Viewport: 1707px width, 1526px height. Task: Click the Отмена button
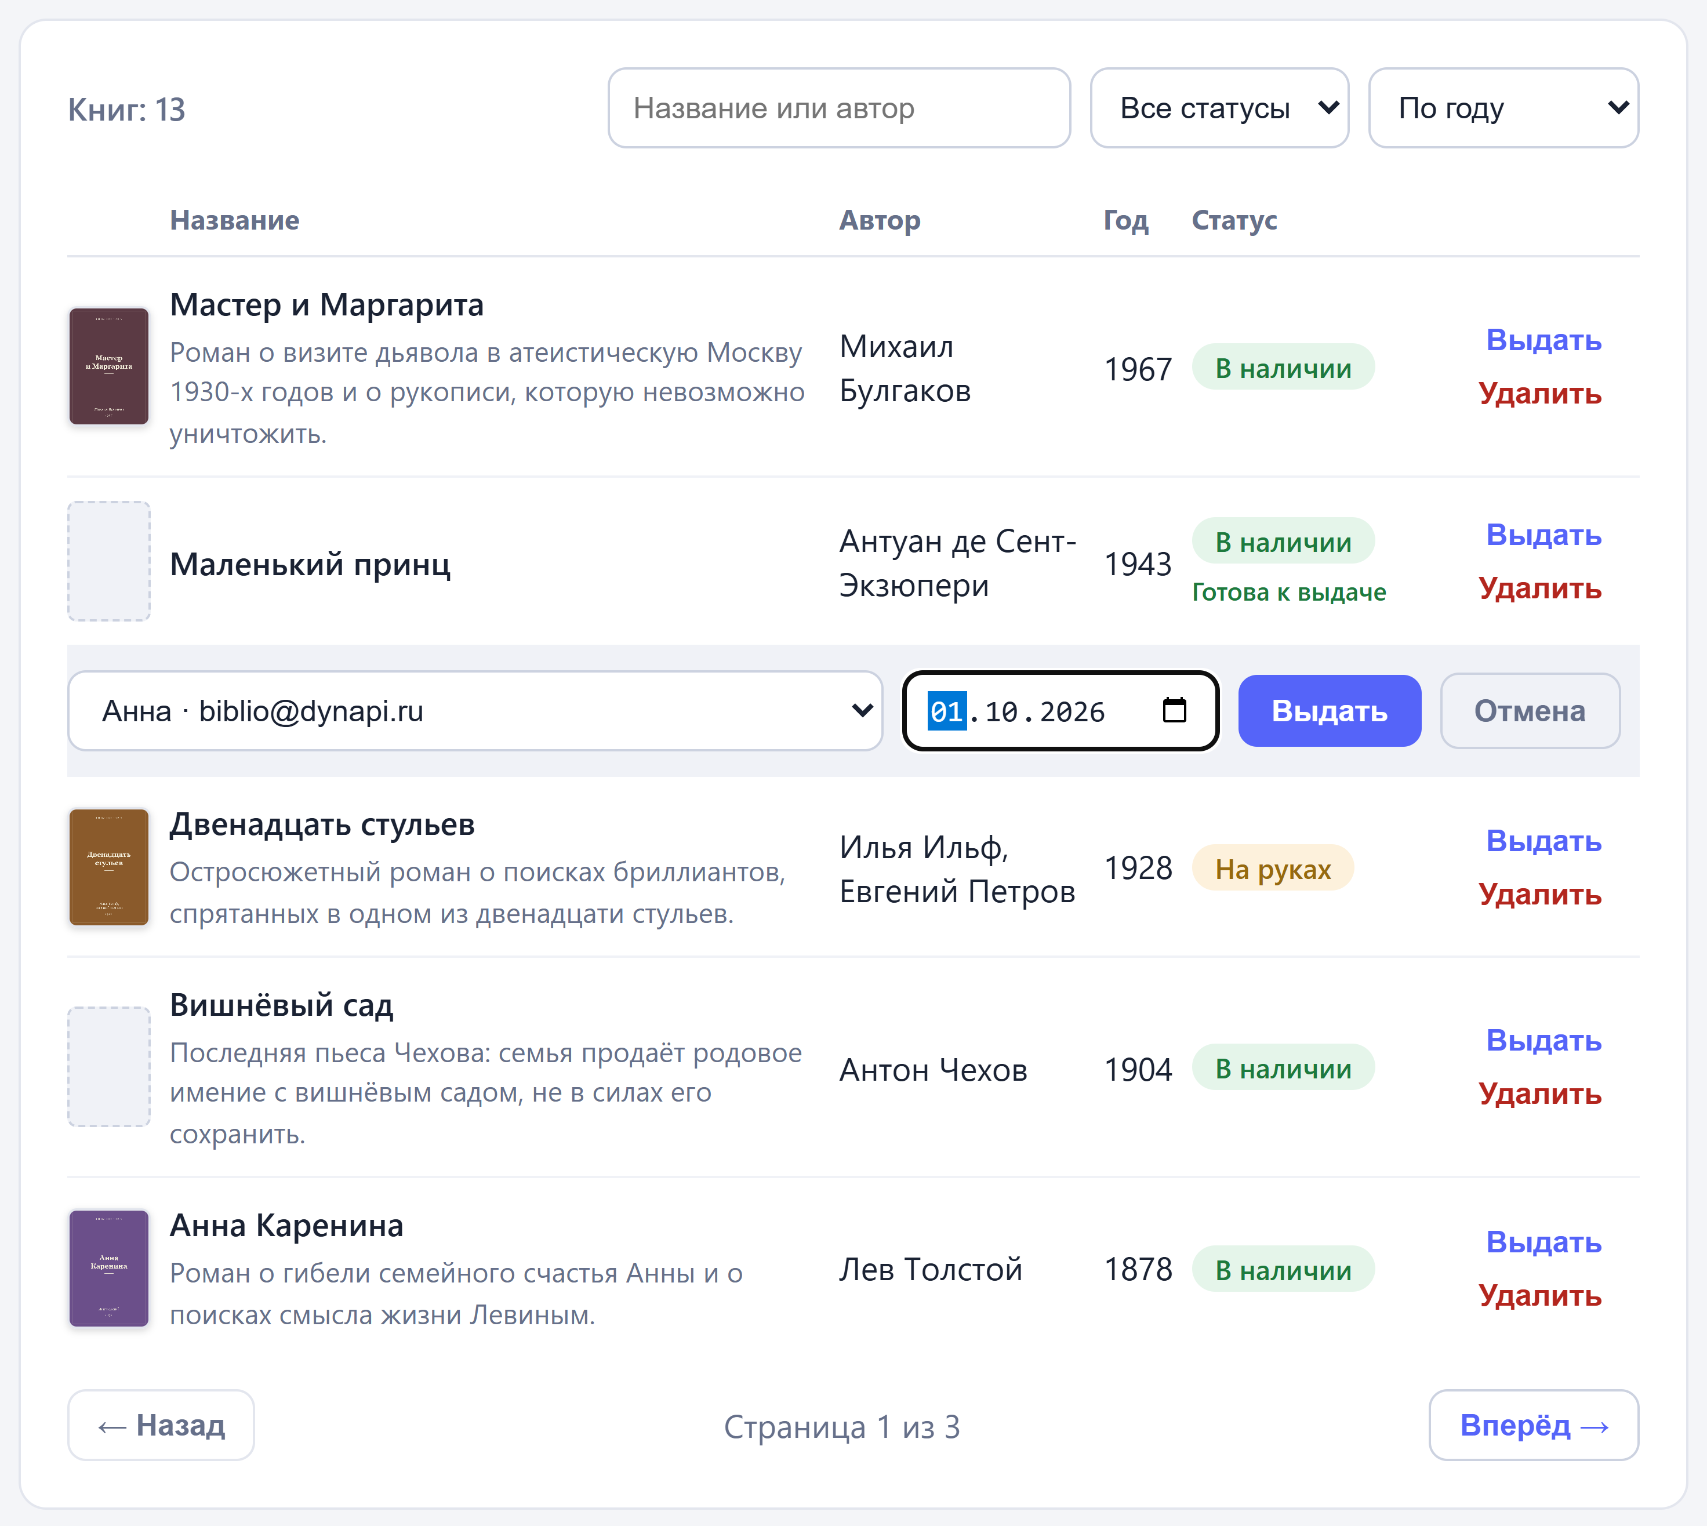tap(1530, 711)
